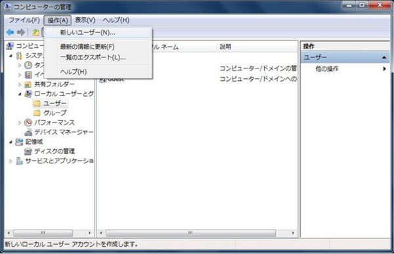Click the ユーザー folder icon in the tree

coord(37,103)
